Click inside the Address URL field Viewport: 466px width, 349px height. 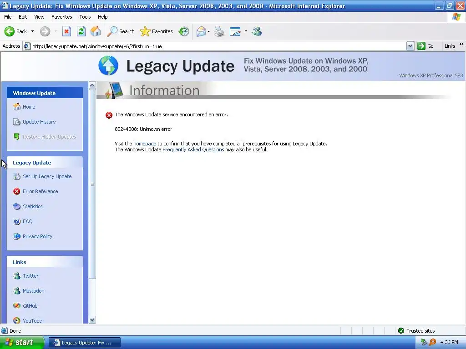(x=215, y=46)
